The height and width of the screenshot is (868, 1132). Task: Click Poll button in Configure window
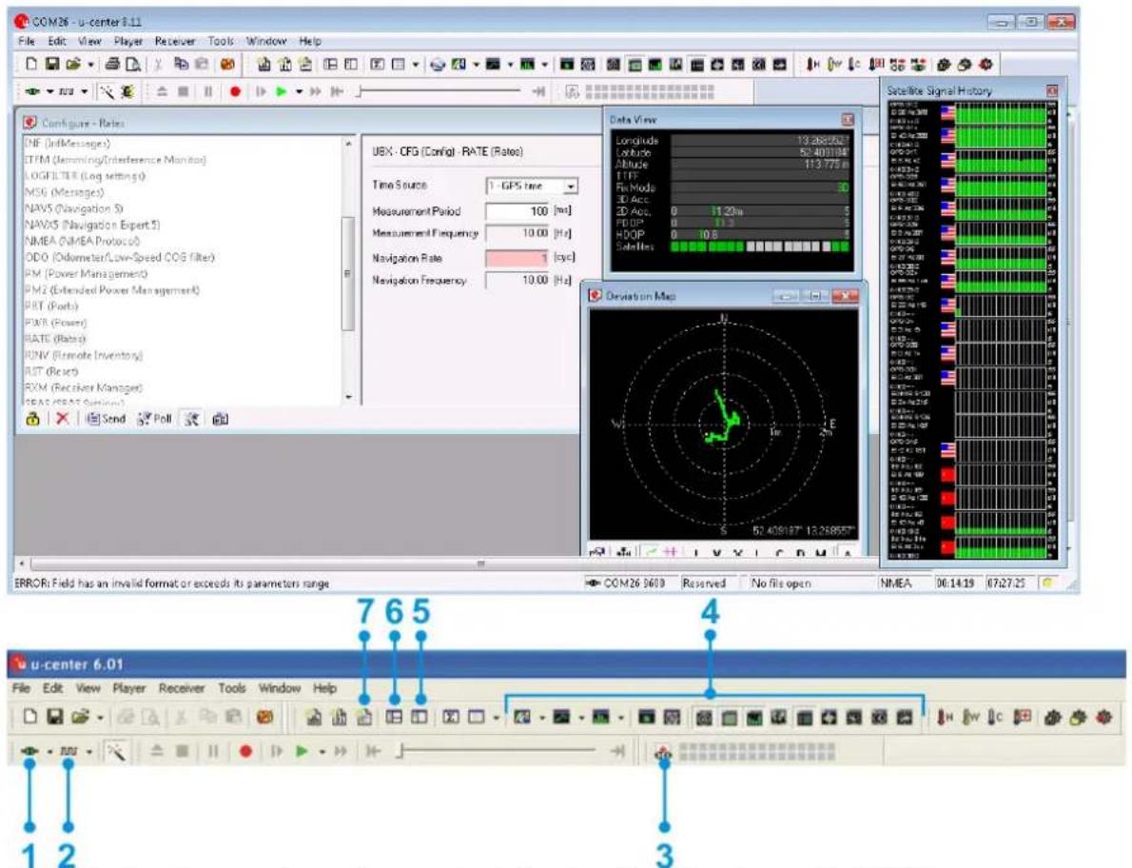point(154,419)
